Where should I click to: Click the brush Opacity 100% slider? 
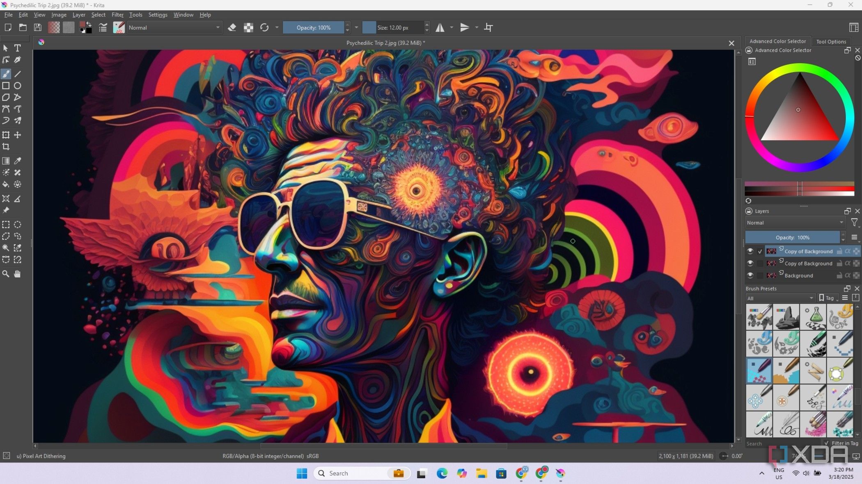314,27
